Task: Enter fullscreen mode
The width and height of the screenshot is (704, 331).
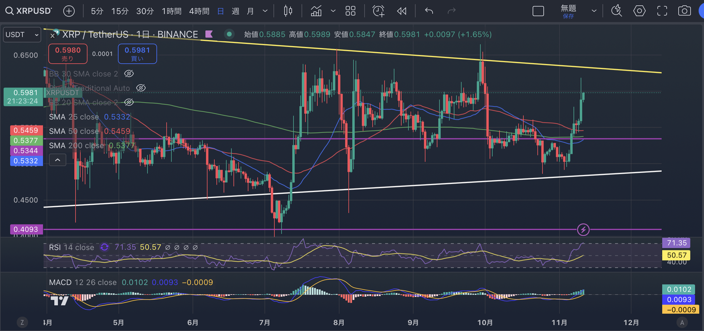Action: [662, 11]
